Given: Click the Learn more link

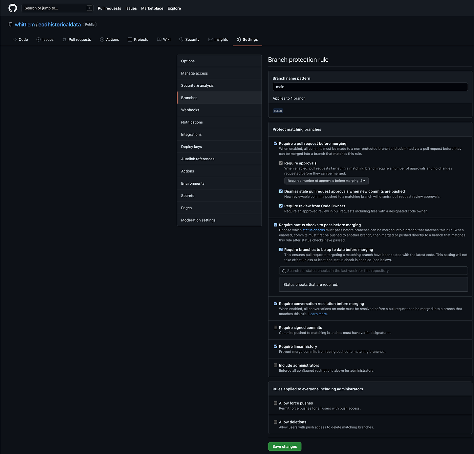Looking at the screenshot, I should 318,314.
